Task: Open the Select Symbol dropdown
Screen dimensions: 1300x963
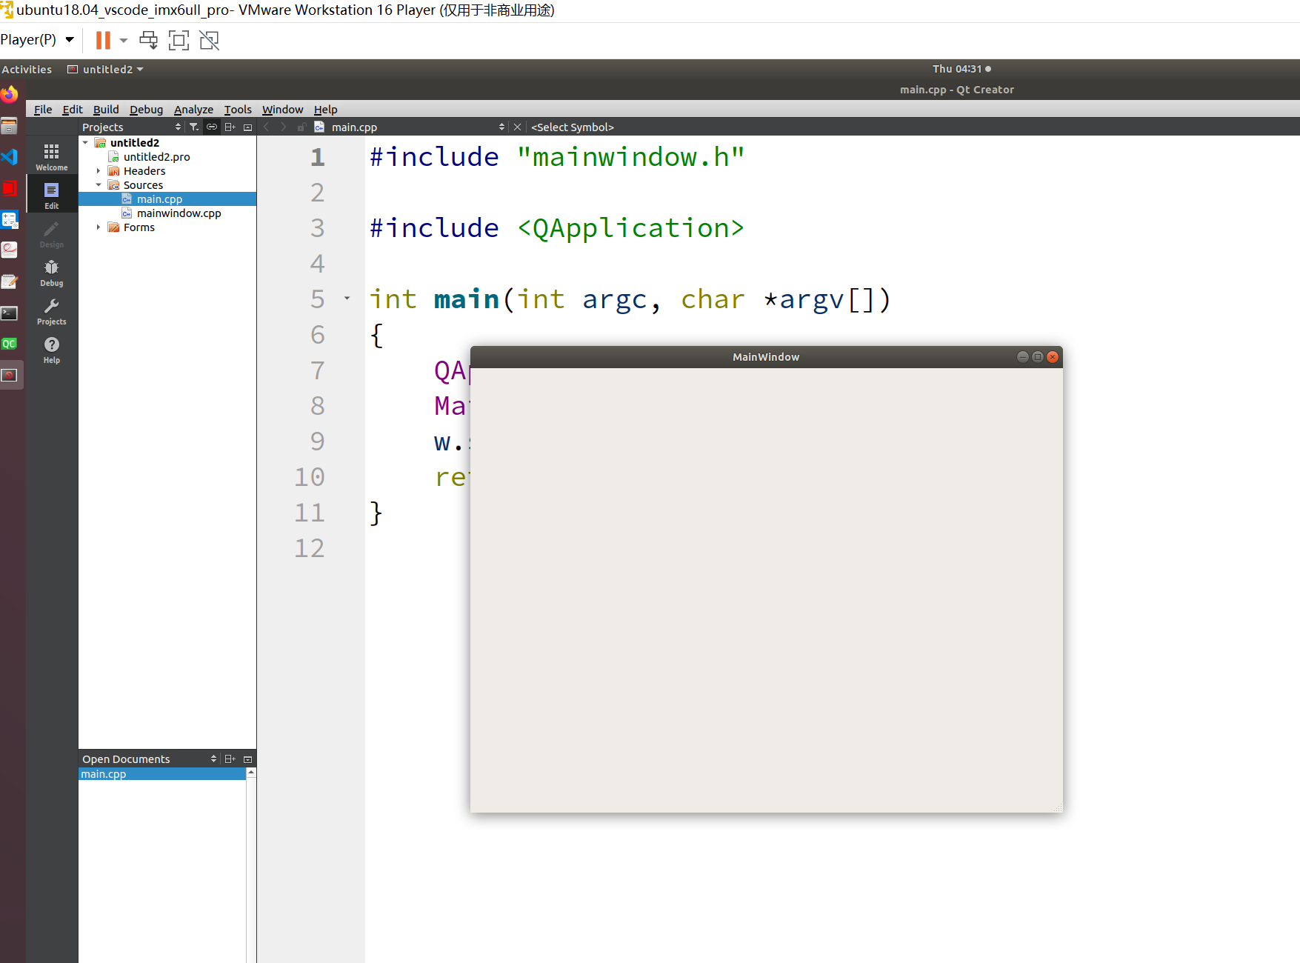Action: (573, 127)
